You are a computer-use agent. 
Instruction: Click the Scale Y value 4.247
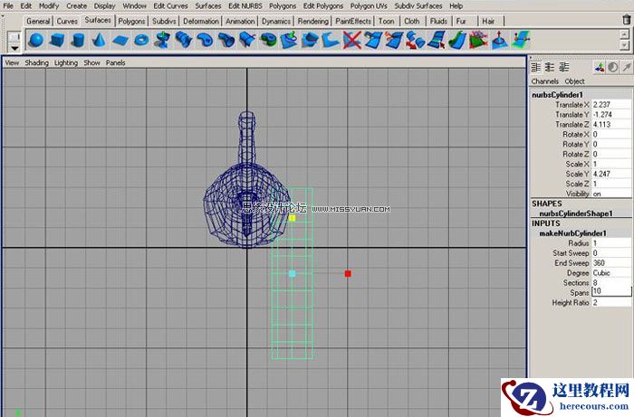[611, 174]
